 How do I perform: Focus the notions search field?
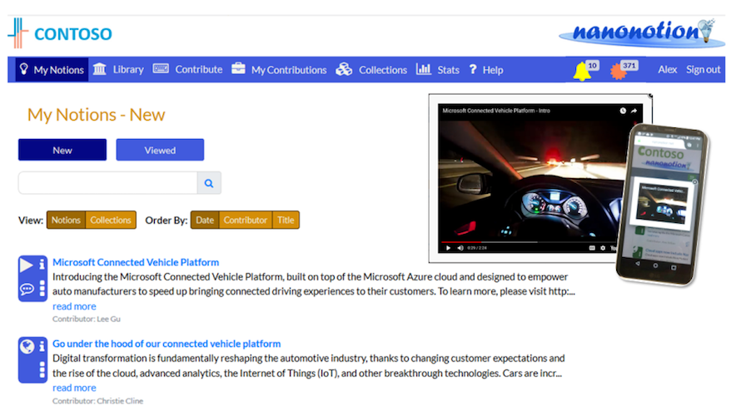pyautogui.click(x=107, y=183)
